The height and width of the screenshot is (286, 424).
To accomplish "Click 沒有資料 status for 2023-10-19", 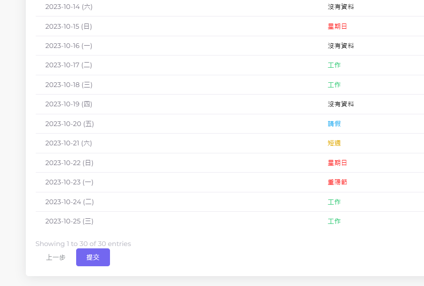I will [x=341, y=104].
